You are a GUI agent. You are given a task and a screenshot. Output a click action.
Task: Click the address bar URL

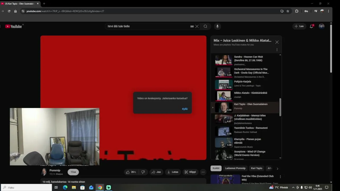tap(65, 11)
